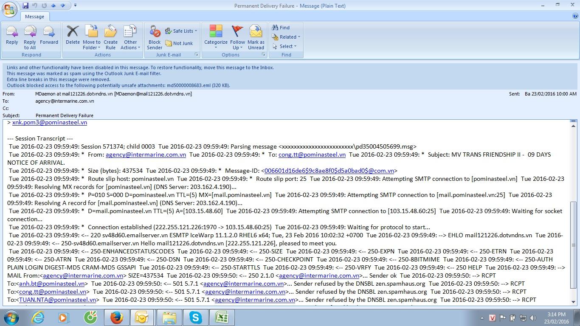
Task: Open the Move to Folder menu
Action: tap(91, 37)
